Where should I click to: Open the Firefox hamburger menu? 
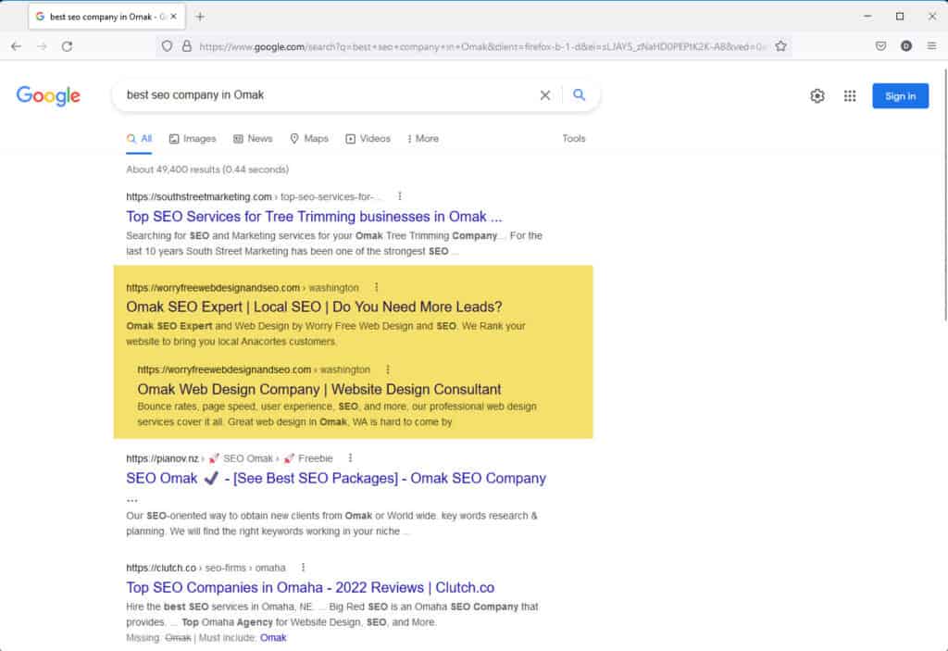(931, 46)
